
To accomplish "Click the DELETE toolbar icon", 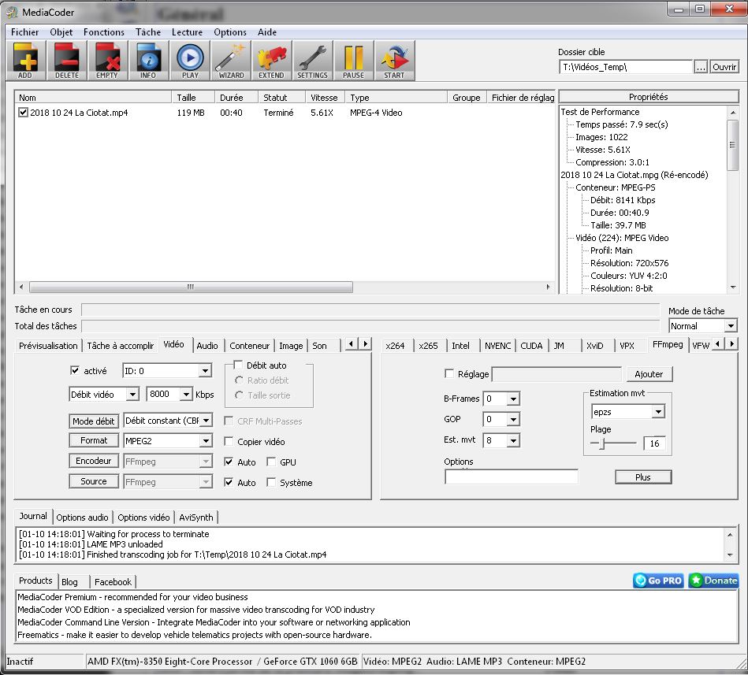I will pyautogui.click(x=66, y=61).
